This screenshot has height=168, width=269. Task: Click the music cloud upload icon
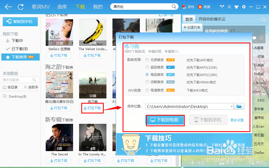(263, 19)
